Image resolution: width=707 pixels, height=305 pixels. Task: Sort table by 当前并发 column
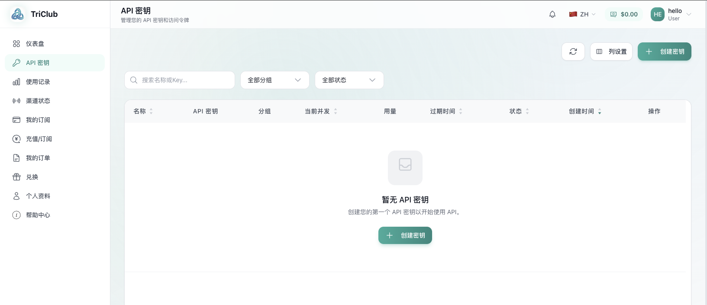coord(336,111)
